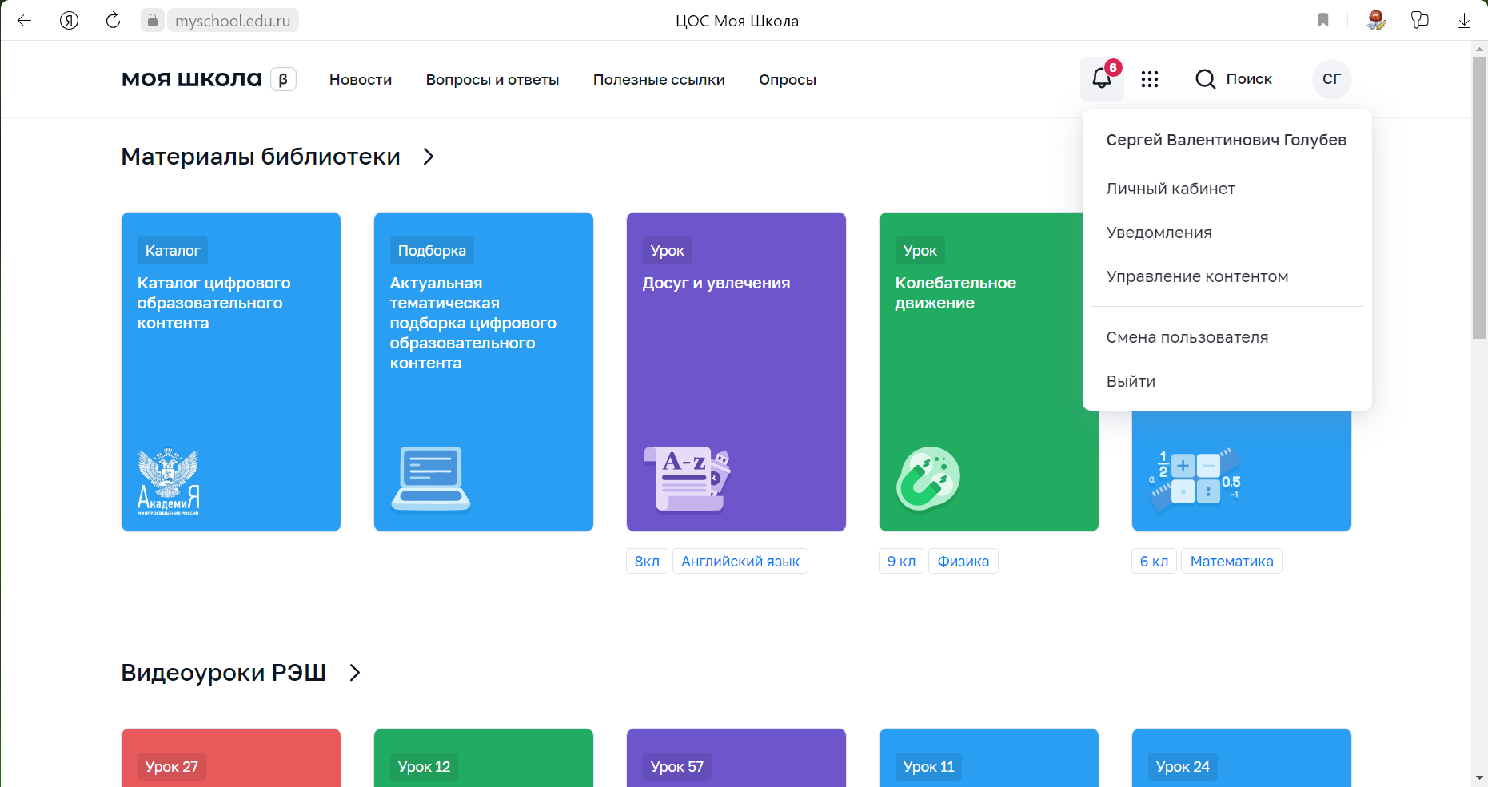Click the search magnifier icon
Image resolution: width=1488 pixels, height=787 pixels.
tap(1205, 79)
